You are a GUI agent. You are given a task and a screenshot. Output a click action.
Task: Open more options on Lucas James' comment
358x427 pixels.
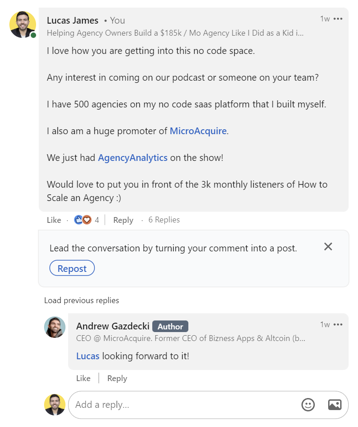338,19
